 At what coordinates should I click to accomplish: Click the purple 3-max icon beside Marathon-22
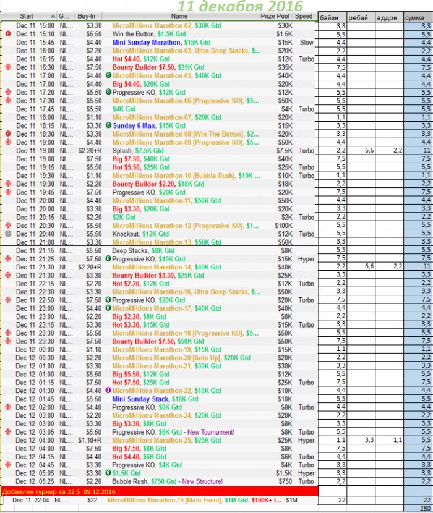[108, 390]
